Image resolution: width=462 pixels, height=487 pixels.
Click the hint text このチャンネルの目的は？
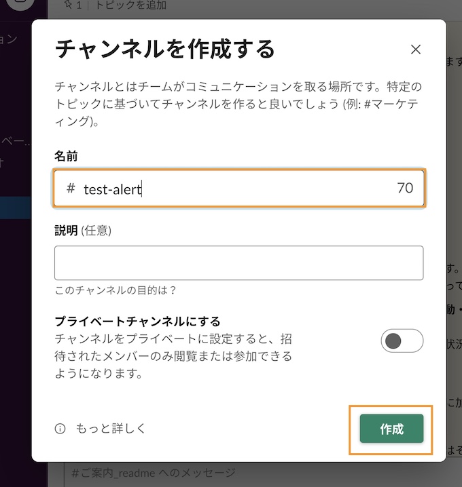point(115,290)
